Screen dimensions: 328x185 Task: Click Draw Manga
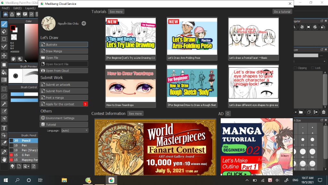[64, 51]
